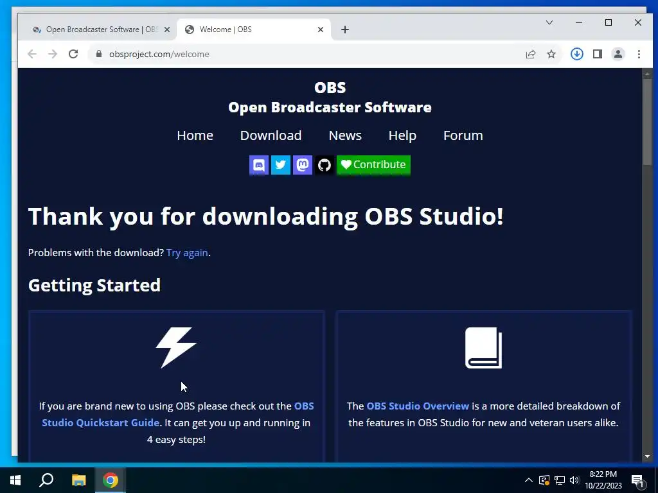Open Windows taskbar search
The height and width of the screenshot is (493, 658).
click(46, 480)
